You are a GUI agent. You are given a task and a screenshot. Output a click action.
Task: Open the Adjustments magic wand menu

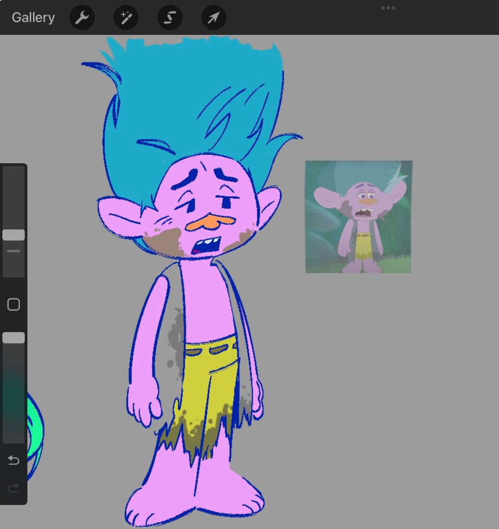tap(126, 17)
